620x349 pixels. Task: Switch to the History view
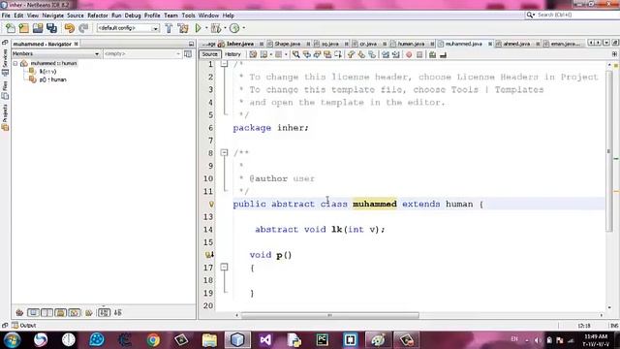pos(232,54)
